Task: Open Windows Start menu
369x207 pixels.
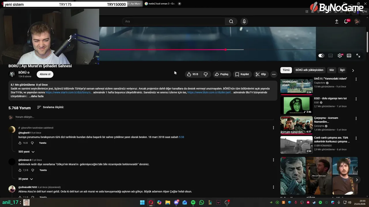Action: coord(142,203)
